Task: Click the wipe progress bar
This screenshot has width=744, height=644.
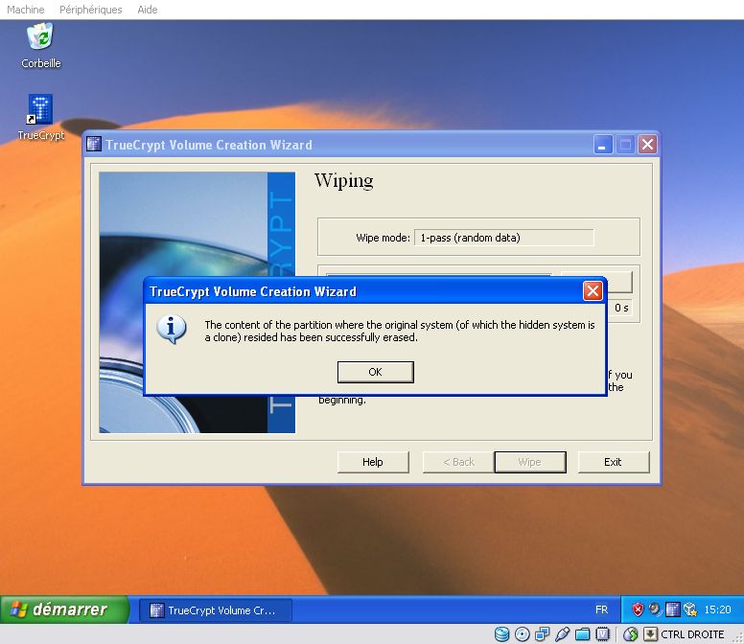Action: [x=439, y=274]
